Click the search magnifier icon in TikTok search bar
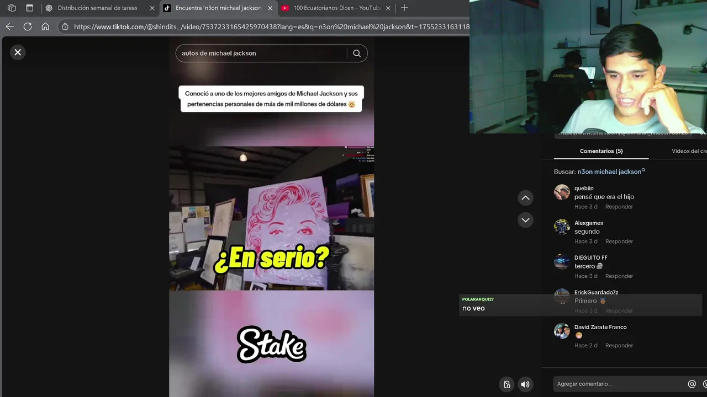Image resolution: width=707 pixels, height=397 pixels. pos(357,53)
